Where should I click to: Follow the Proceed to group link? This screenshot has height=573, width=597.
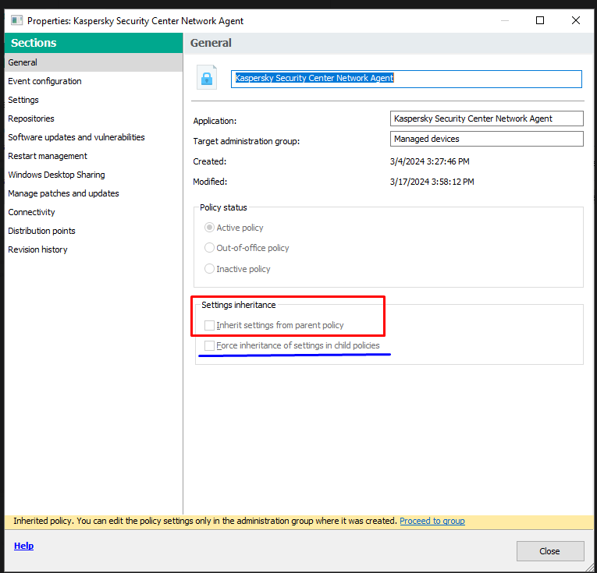click(432, 521)
